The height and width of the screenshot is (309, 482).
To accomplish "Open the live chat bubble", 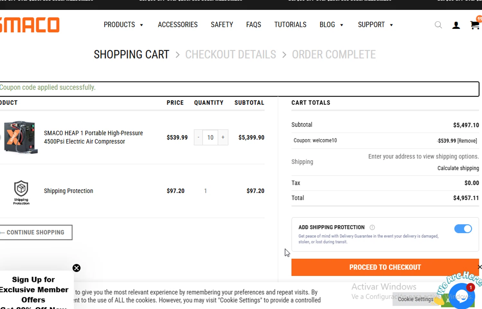I will click(x=462, y=296).
